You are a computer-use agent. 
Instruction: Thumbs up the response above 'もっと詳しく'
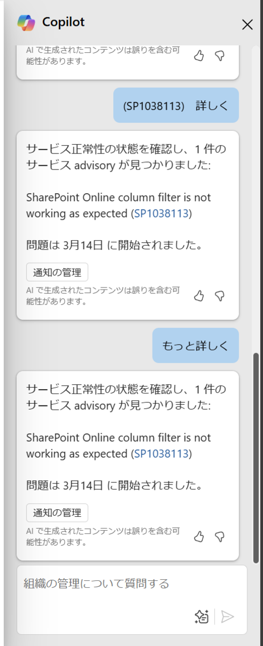pos(199,296)
